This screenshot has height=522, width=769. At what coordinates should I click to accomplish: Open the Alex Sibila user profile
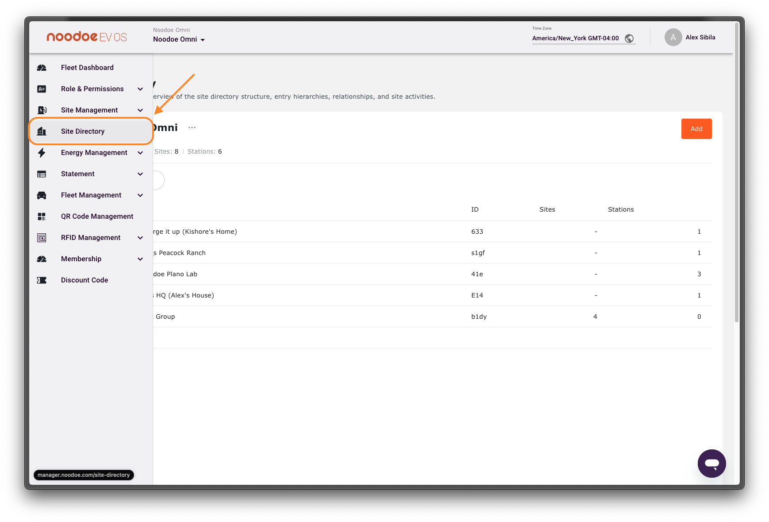click(x=690, y=38)
